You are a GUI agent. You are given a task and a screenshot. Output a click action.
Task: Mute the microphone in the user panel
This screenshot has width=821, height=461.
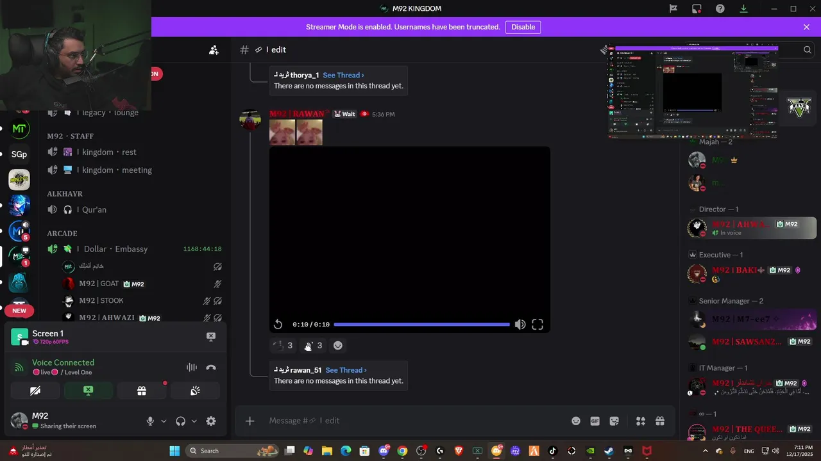[150, 421]
